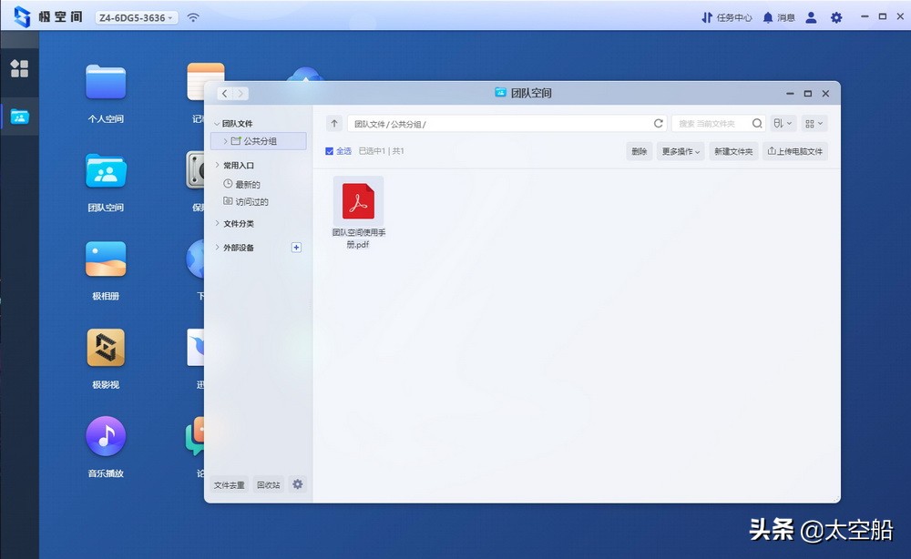Screen dimensions: 911x559
Task: Select the 团队空间使用手册.pdf file
Action: point(358,213)
